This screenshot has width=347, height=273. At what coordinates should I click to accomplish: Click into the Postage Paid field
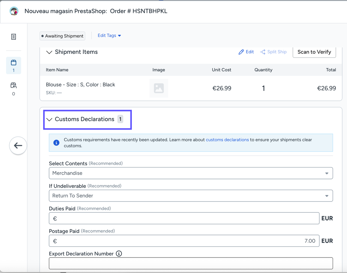184,241
